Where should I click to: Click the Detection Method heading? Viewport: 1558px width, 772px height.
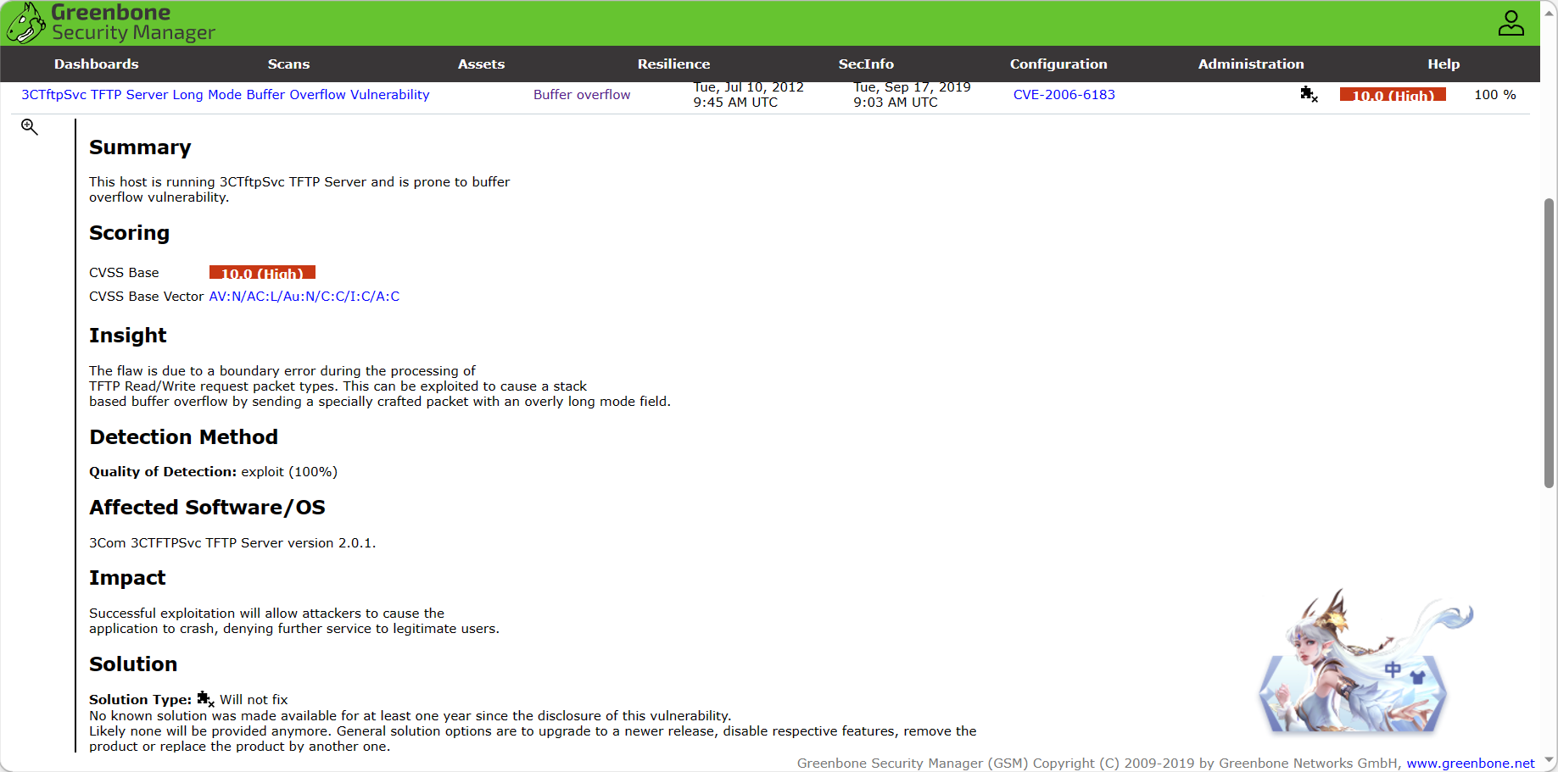coord(183,437)
